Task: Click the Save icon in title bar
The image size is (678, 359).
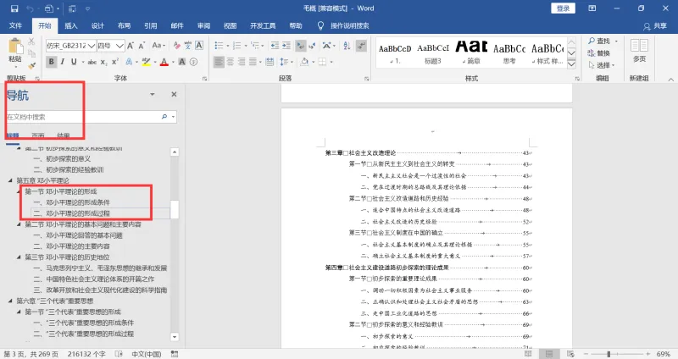Action: [x=14, y=8]
